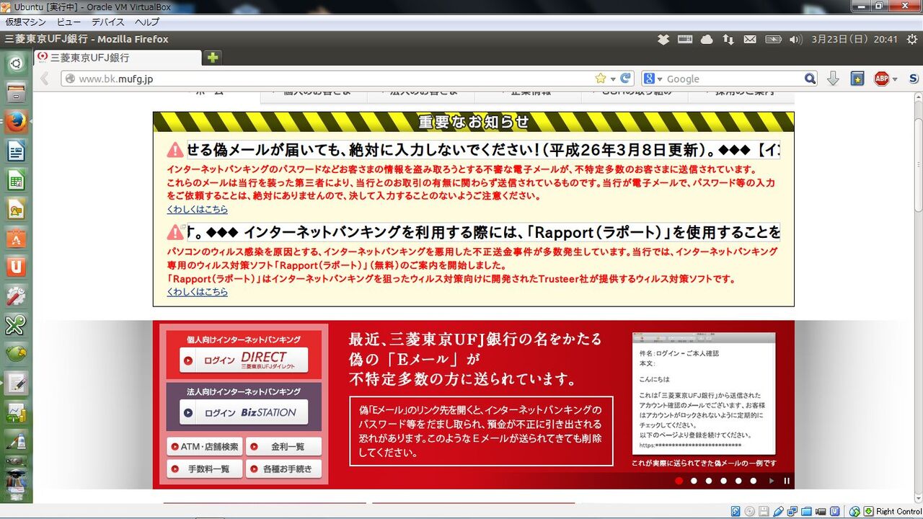The width and height of the screenshot is (923, 519).
Task: Launch LibreOffice Impress from the launcher
Action: pyautogui.click(x=16, y=210)
